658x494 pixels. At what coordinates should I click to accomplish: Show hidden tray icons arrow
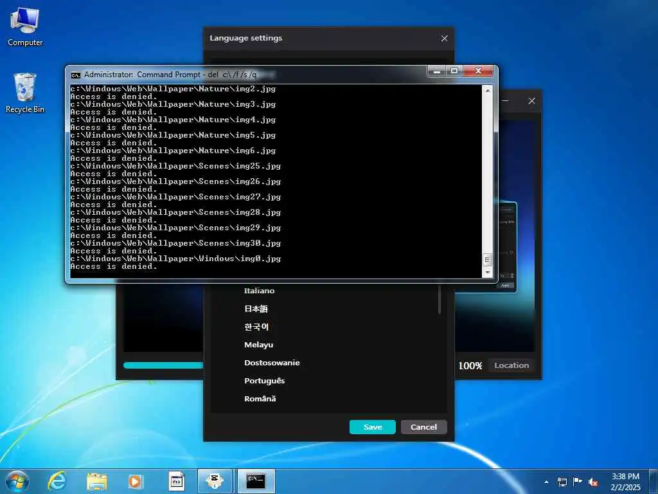tap(546, 482)
